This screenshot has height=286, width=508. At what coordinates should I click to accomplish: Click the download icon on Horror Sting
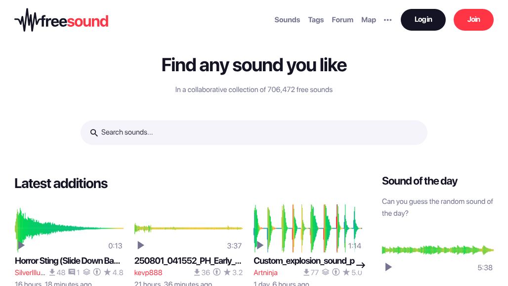(x=52, y=272)
